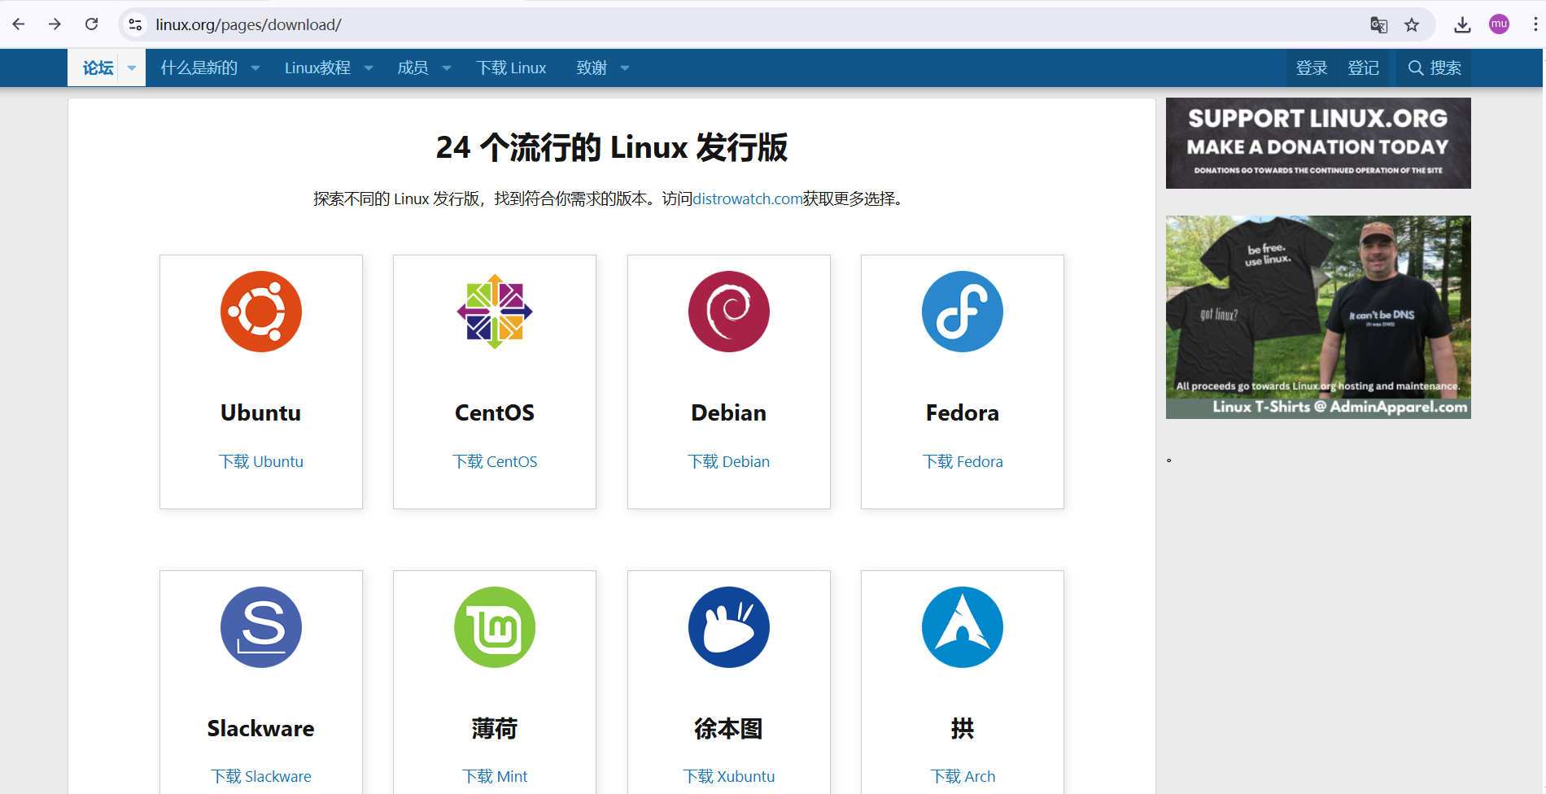Click the Linux Mint logo icon

495,627
